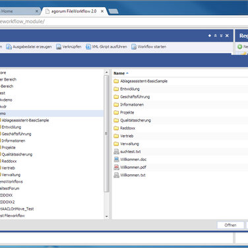Click tree scrollbar down arrow

(107, 216)
